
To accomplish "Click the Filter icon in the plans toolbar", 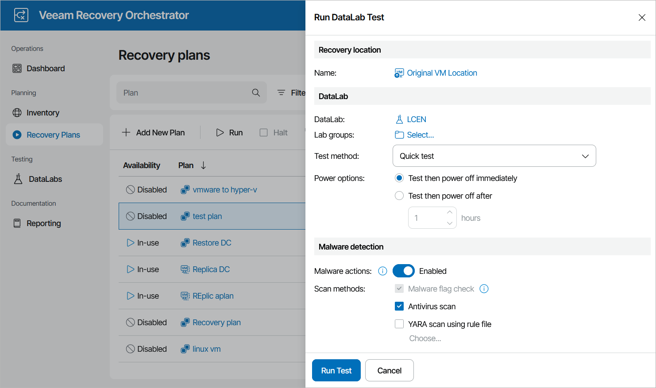I will tap(281, 92).
